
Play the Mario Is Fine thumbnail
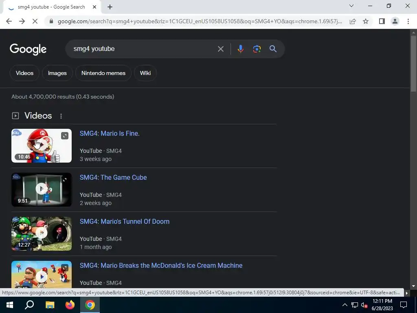42,145
